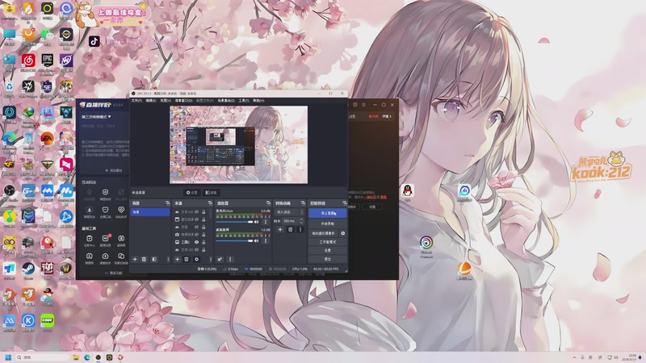Open scene filters icon in the Scenes dock
The height and width of the screenshot is (363, 646).
click(154, 259)
